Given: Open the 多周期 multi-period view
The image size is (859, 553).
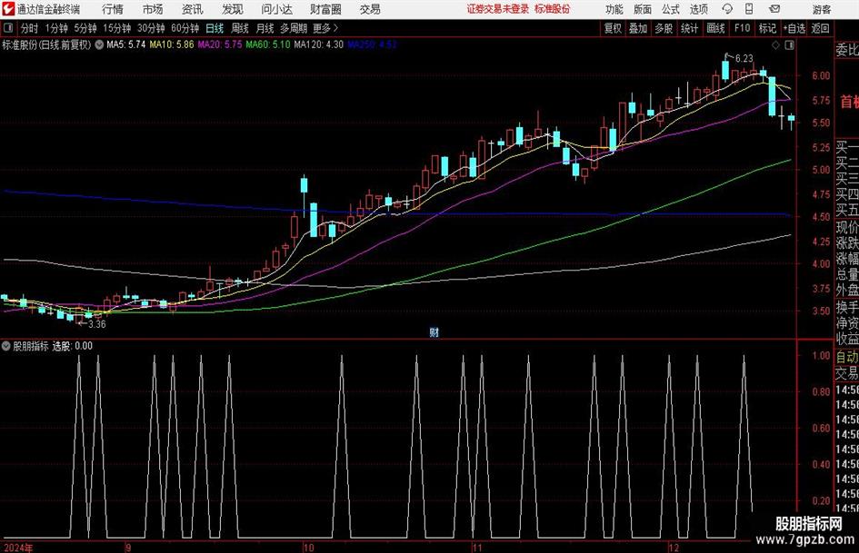Looking at the screenshot, I should click(x=294, y=28).
